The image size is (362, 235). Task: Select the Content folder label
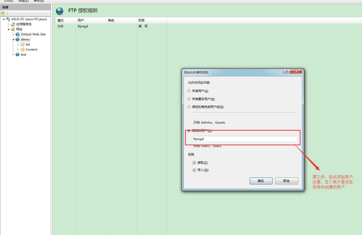pos(31,50)
